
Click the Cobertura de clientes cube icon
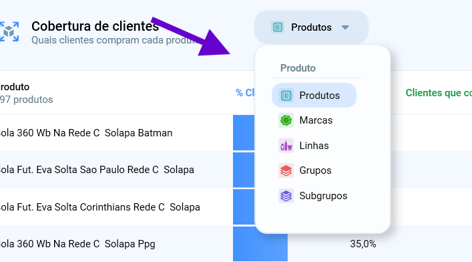(x=9, y=31)
